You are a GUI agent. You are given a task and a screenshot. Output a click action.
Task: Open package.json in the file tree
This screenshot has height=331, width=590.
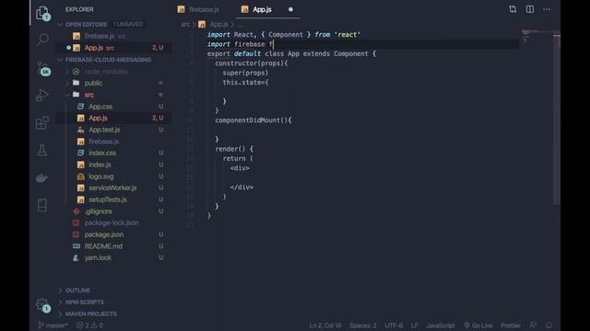click(104, 234)
